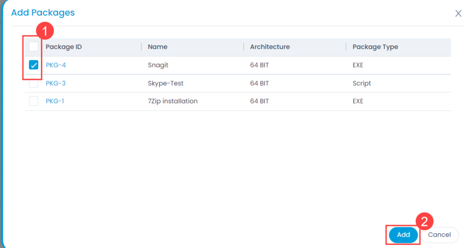This screenshot has height=248, width=470.
Task: Sort by the Architecture column header
Action: coord(270,47)
